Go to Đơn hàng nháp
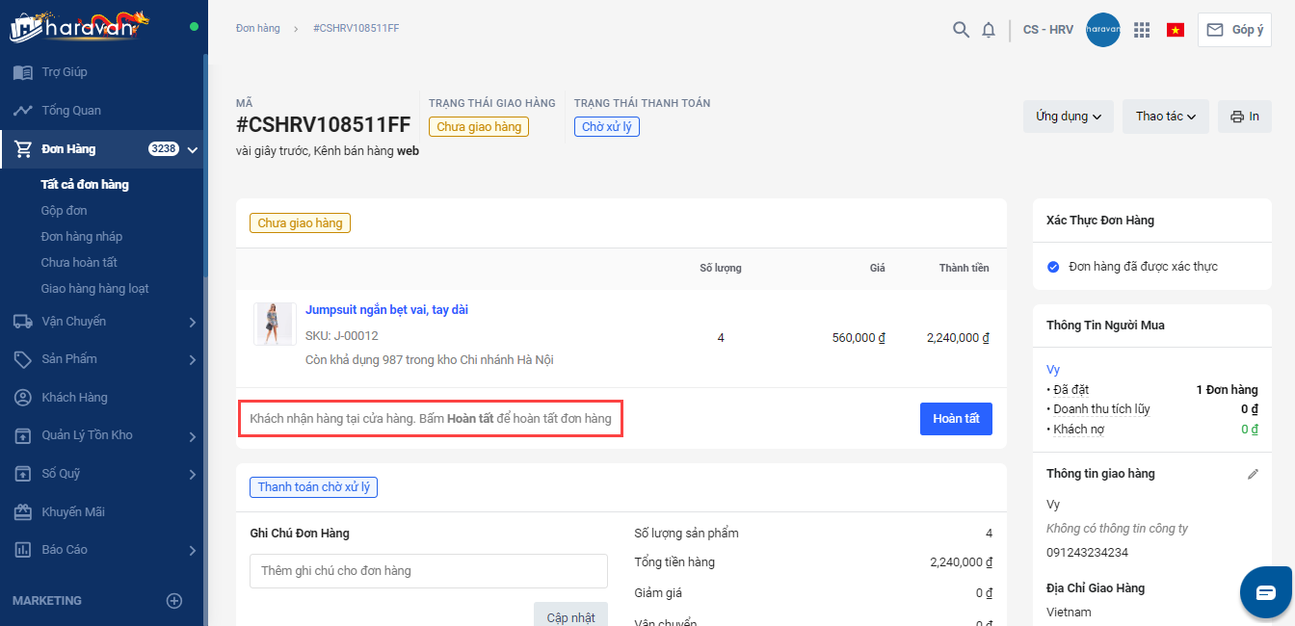The height and width of the screenshot is (626, 1295). coord(82,237)
